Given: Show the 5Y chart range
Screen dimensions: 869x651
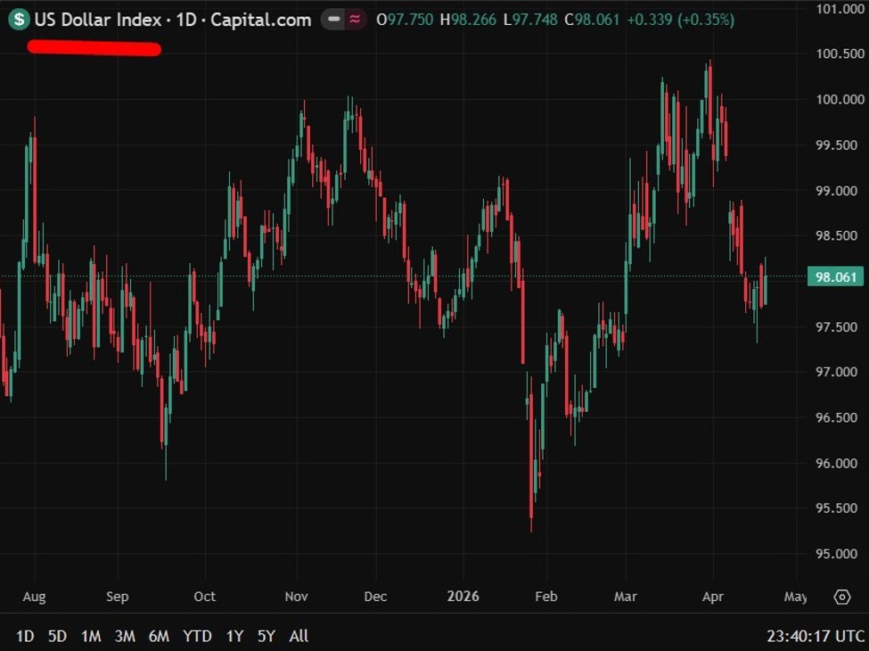Looking at the screenshot, I should point(266,636).
